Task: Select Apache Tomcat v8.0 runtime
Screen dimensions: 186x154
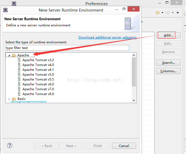Action: [x=38, y=94]
